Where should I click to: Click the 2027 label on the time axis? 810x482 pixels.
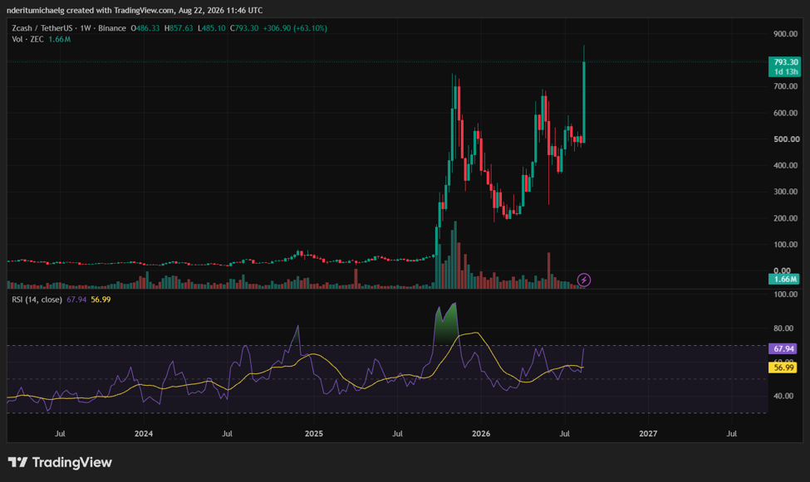[x=648, y=434]
